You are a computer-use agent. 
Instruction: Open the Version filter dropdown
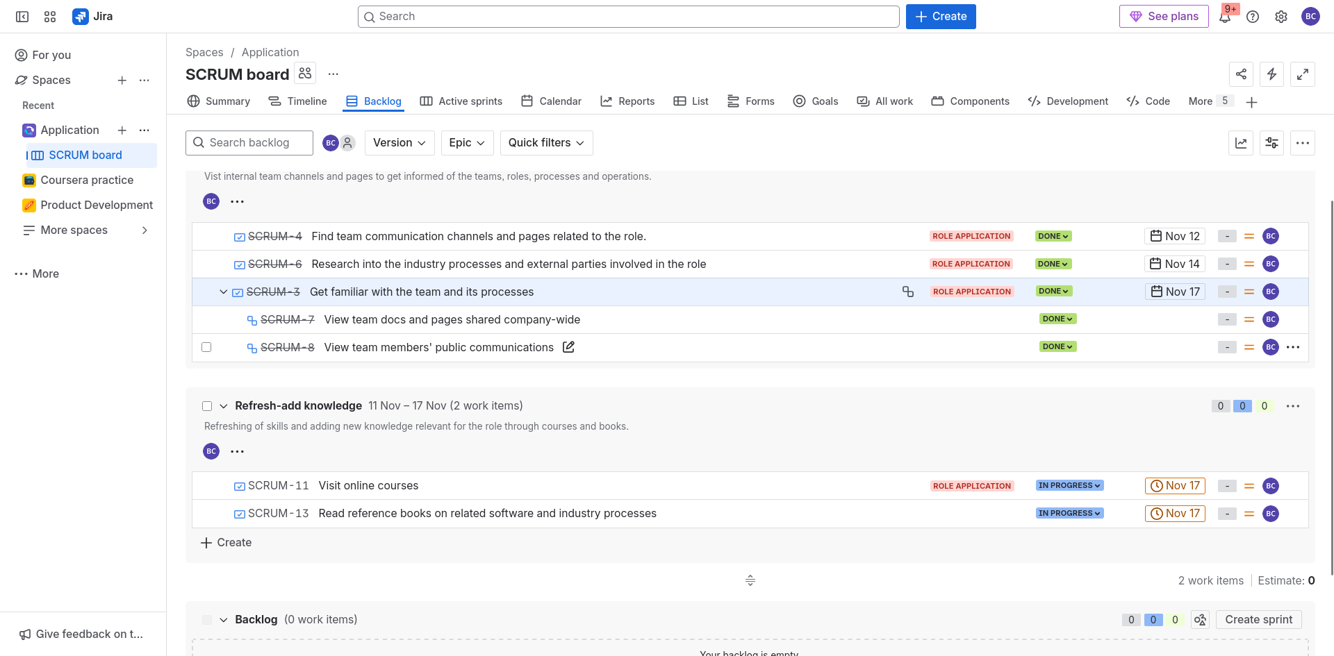coord(399,143)
